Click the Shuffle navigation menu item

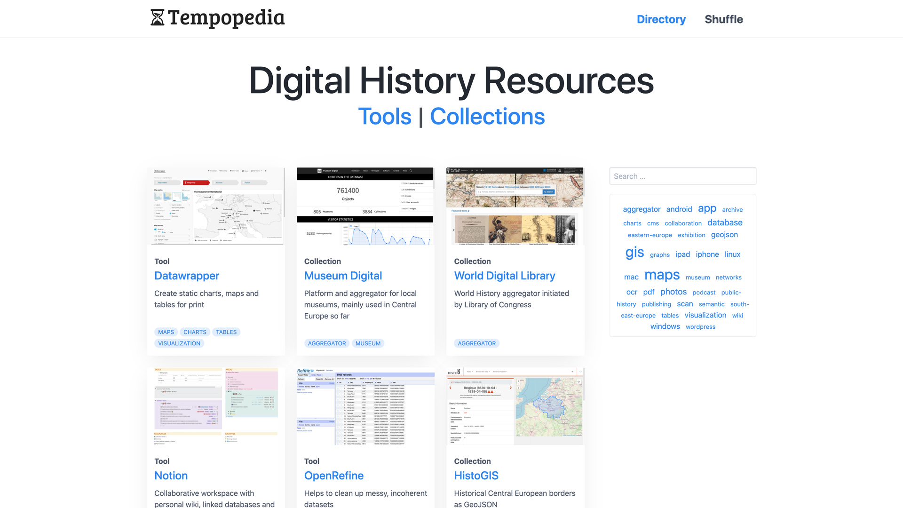point(724,19)
